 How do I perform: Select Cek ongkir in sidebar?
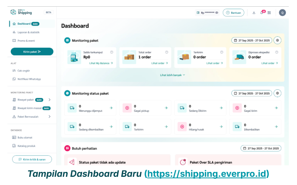point(24,70)
